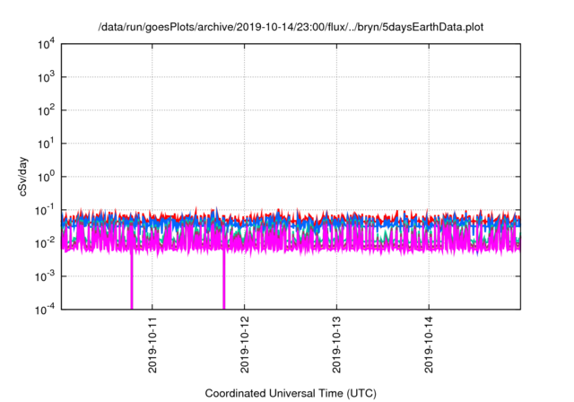Click the 10^0 y-axis tick label
The image size is (574, 402).
tap(47, 177)
